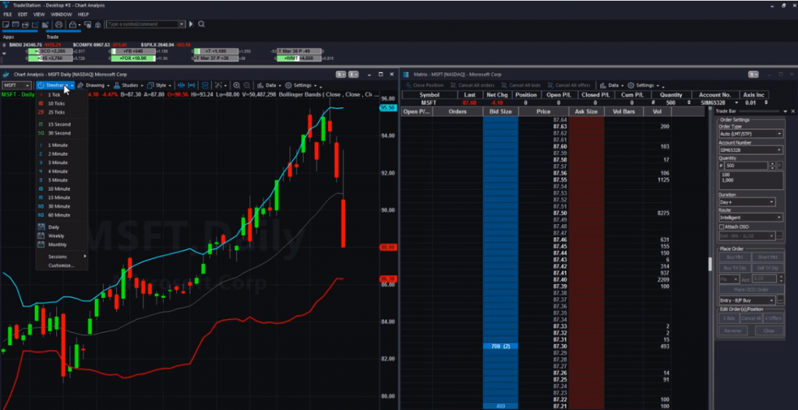Click Close Position in Matrix toolbar
Viewport: 798px width, 410px height.
click(x=424, y=86)
